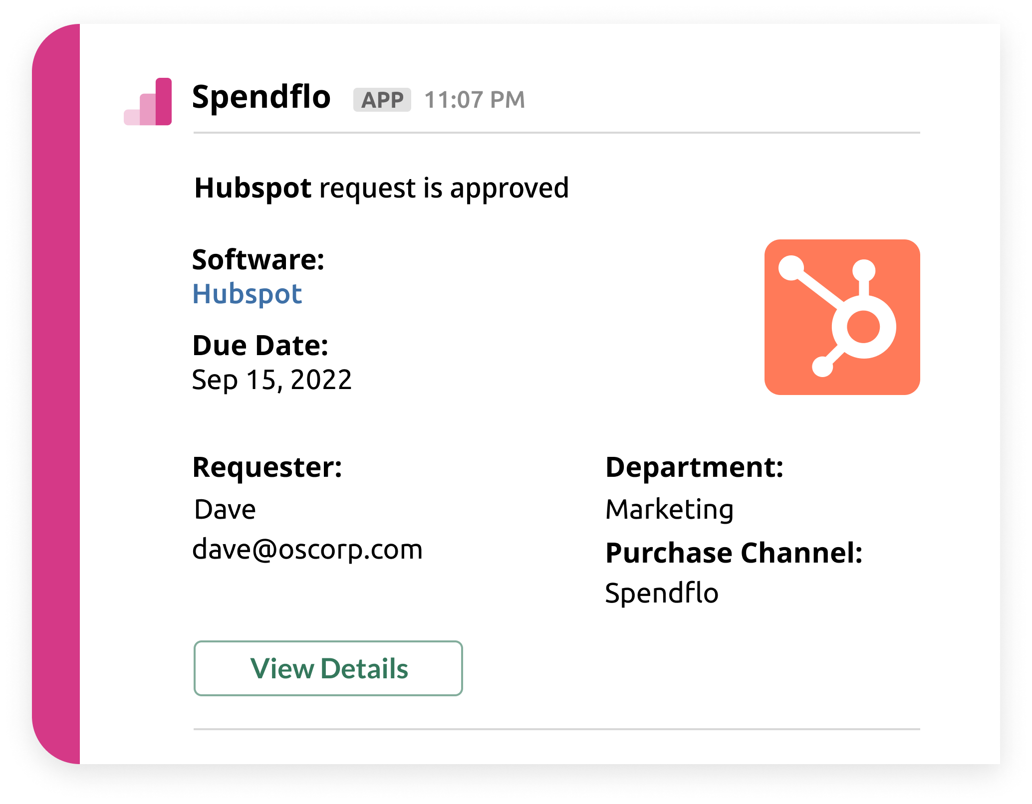Select the department value Marketing
The height and width of the screenshot is (804, 1032).
670,510
